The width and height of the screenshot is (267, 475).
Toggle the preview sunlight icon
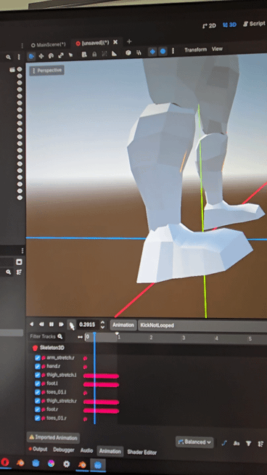pos(152,52)
